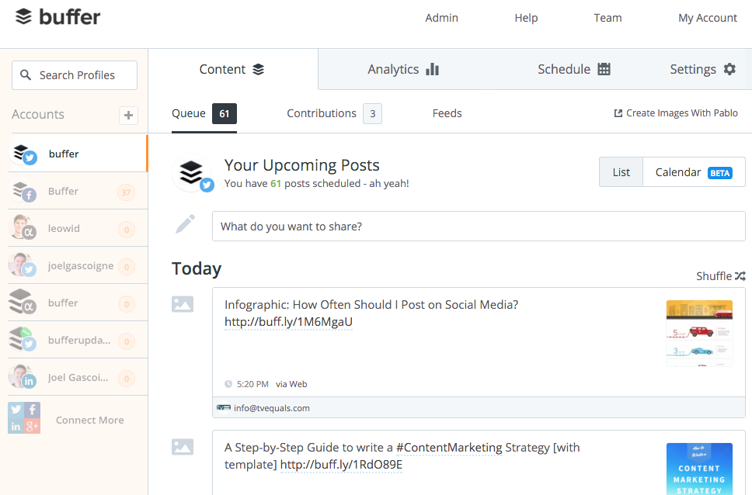The image size is (752, 495).
Task: Click Create Images With Pablo
Action: [676, 113]
